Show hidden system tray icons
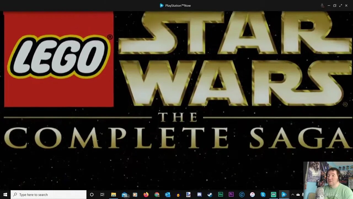The width and height of the screenshot is (353, 199). click(x=293, y=195)
